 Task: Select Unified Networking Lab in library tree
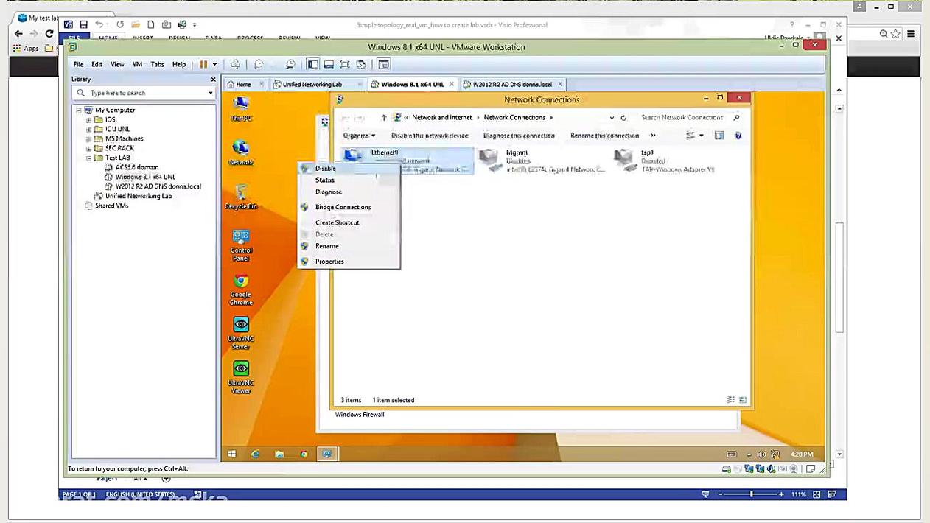[138, 196]
